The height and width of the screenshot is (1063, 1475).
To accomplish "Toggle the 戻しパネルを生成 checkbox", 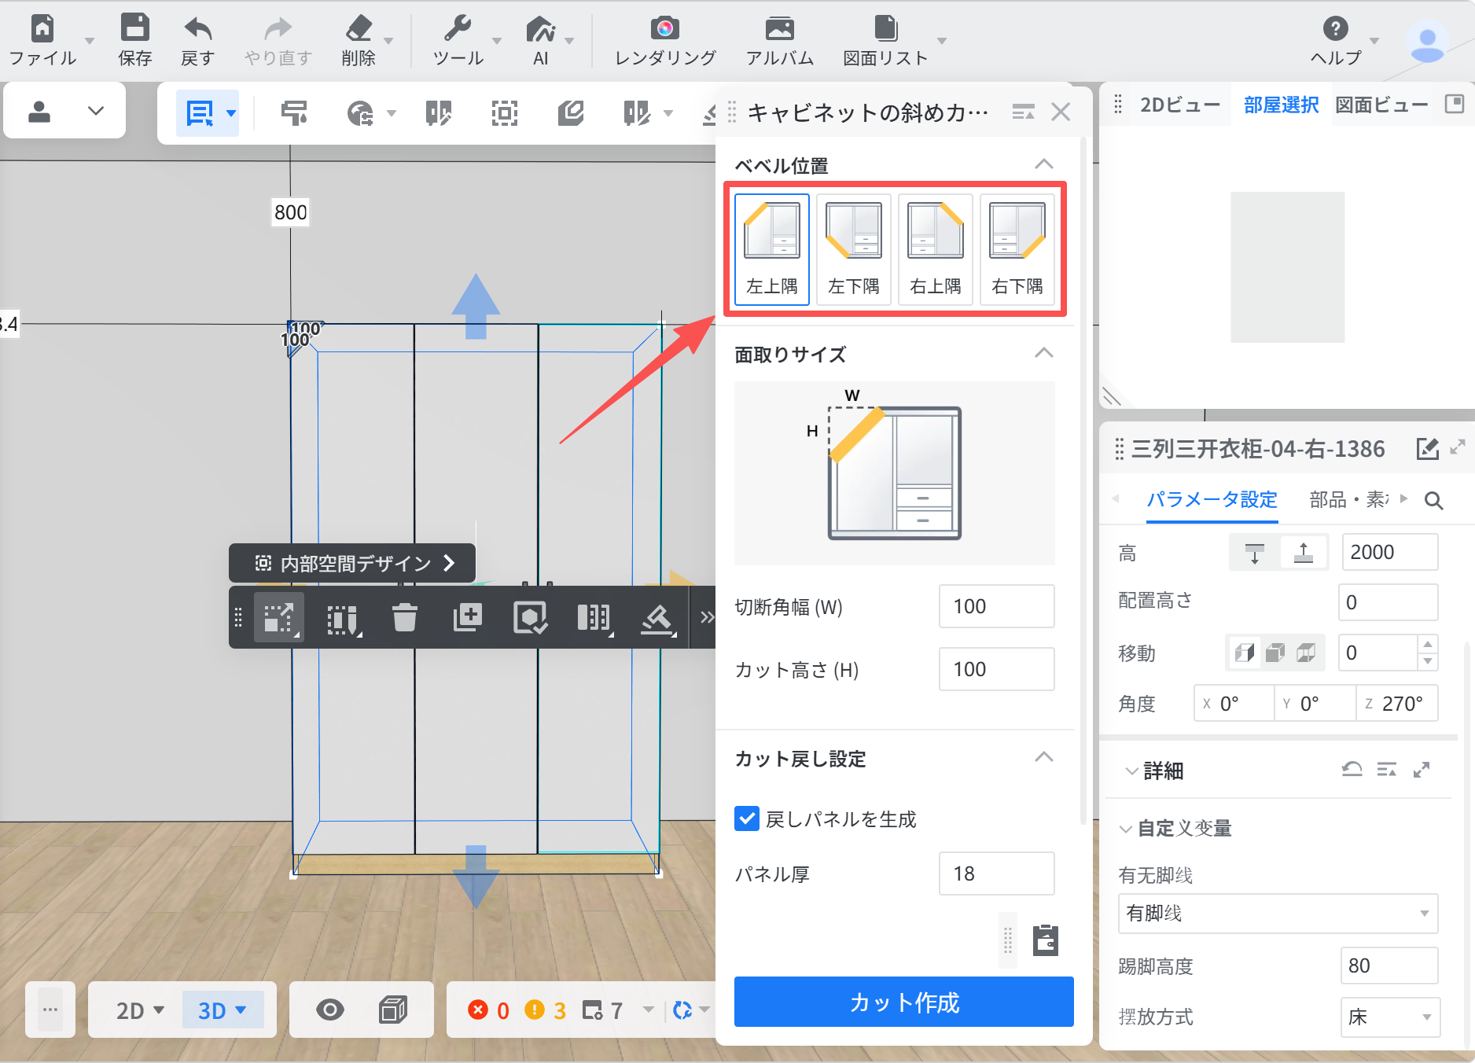I will (747, 818).
